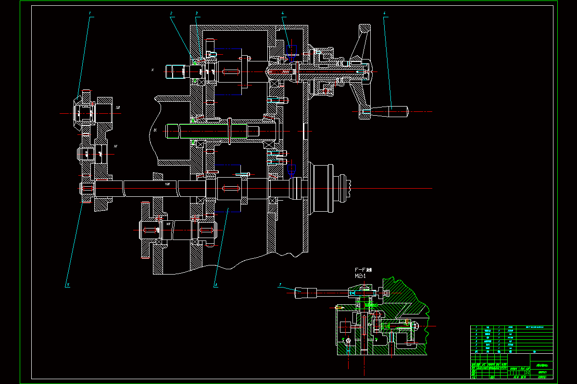Select part callout number "7" near the F-F view
The width and height of the screenshot is (577, 384).
click(280, 285)
